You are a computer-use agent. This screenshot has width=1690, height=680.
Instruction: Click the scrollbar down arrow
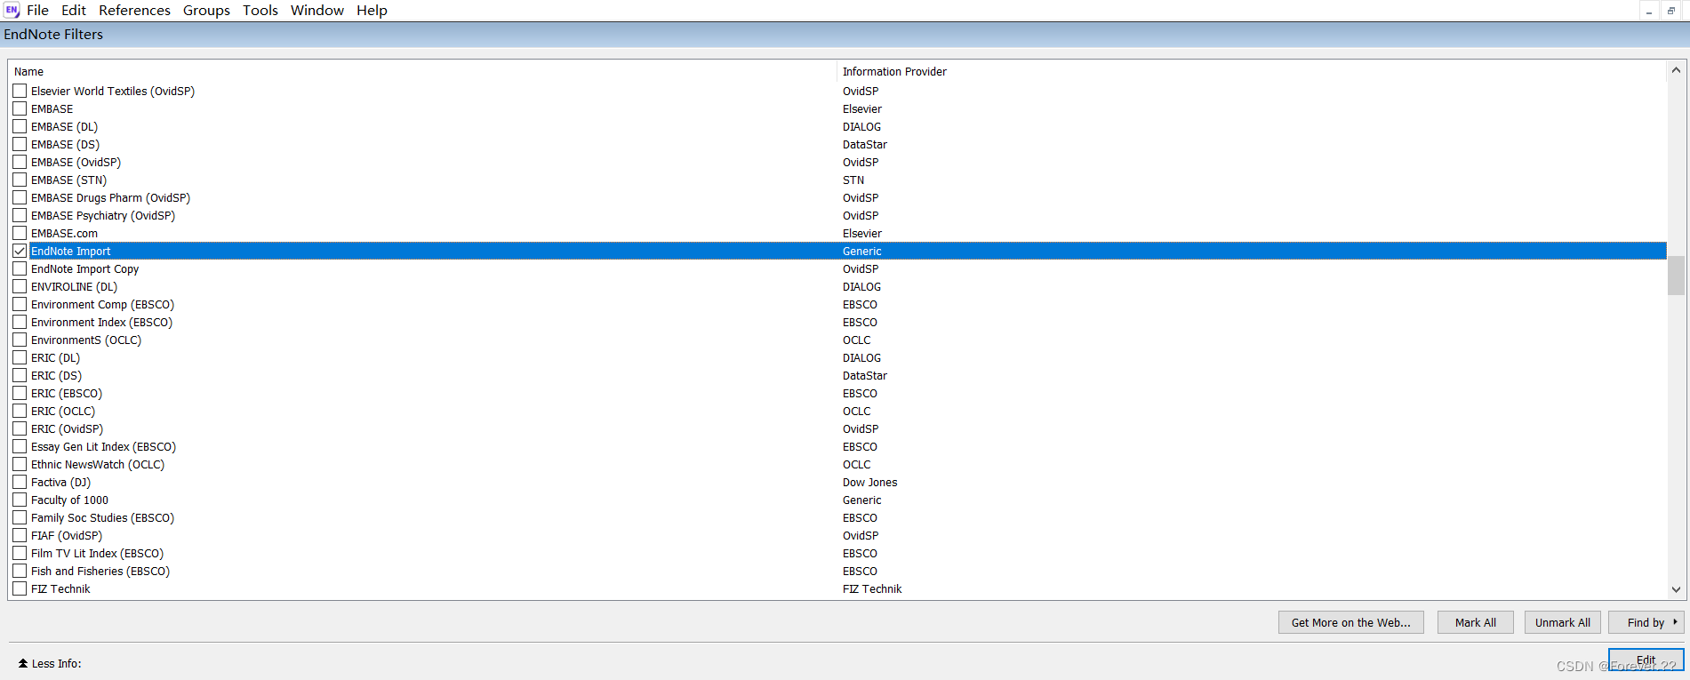pyautogui.click(x=1676, y=589)
